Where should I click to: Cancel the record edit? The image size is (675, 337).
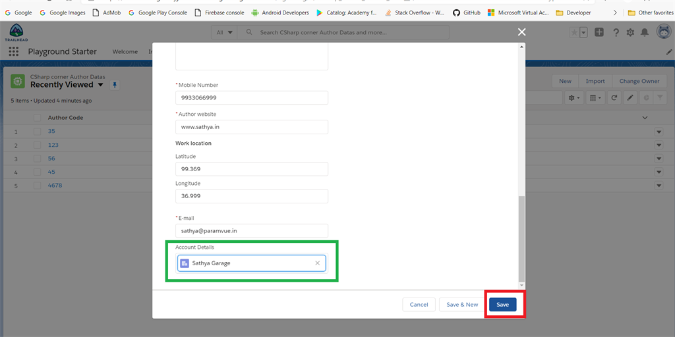click(x=419, y=304)
